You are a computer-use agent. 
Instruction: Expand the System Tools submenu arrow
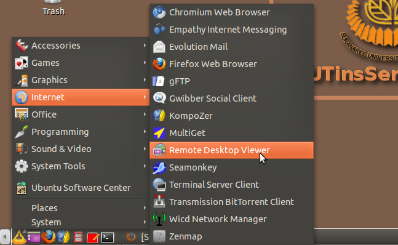145,166
